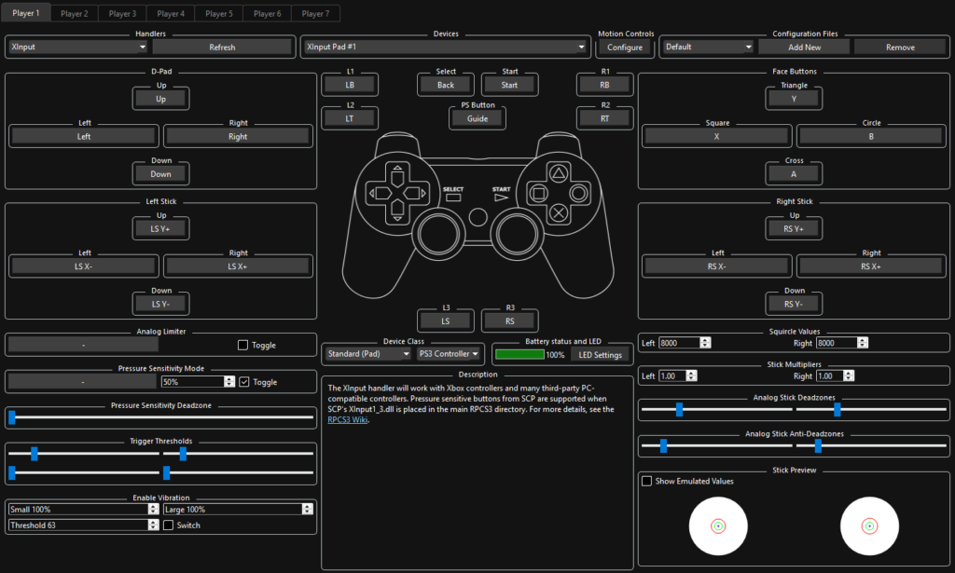Remap the Select Back button

445,85
